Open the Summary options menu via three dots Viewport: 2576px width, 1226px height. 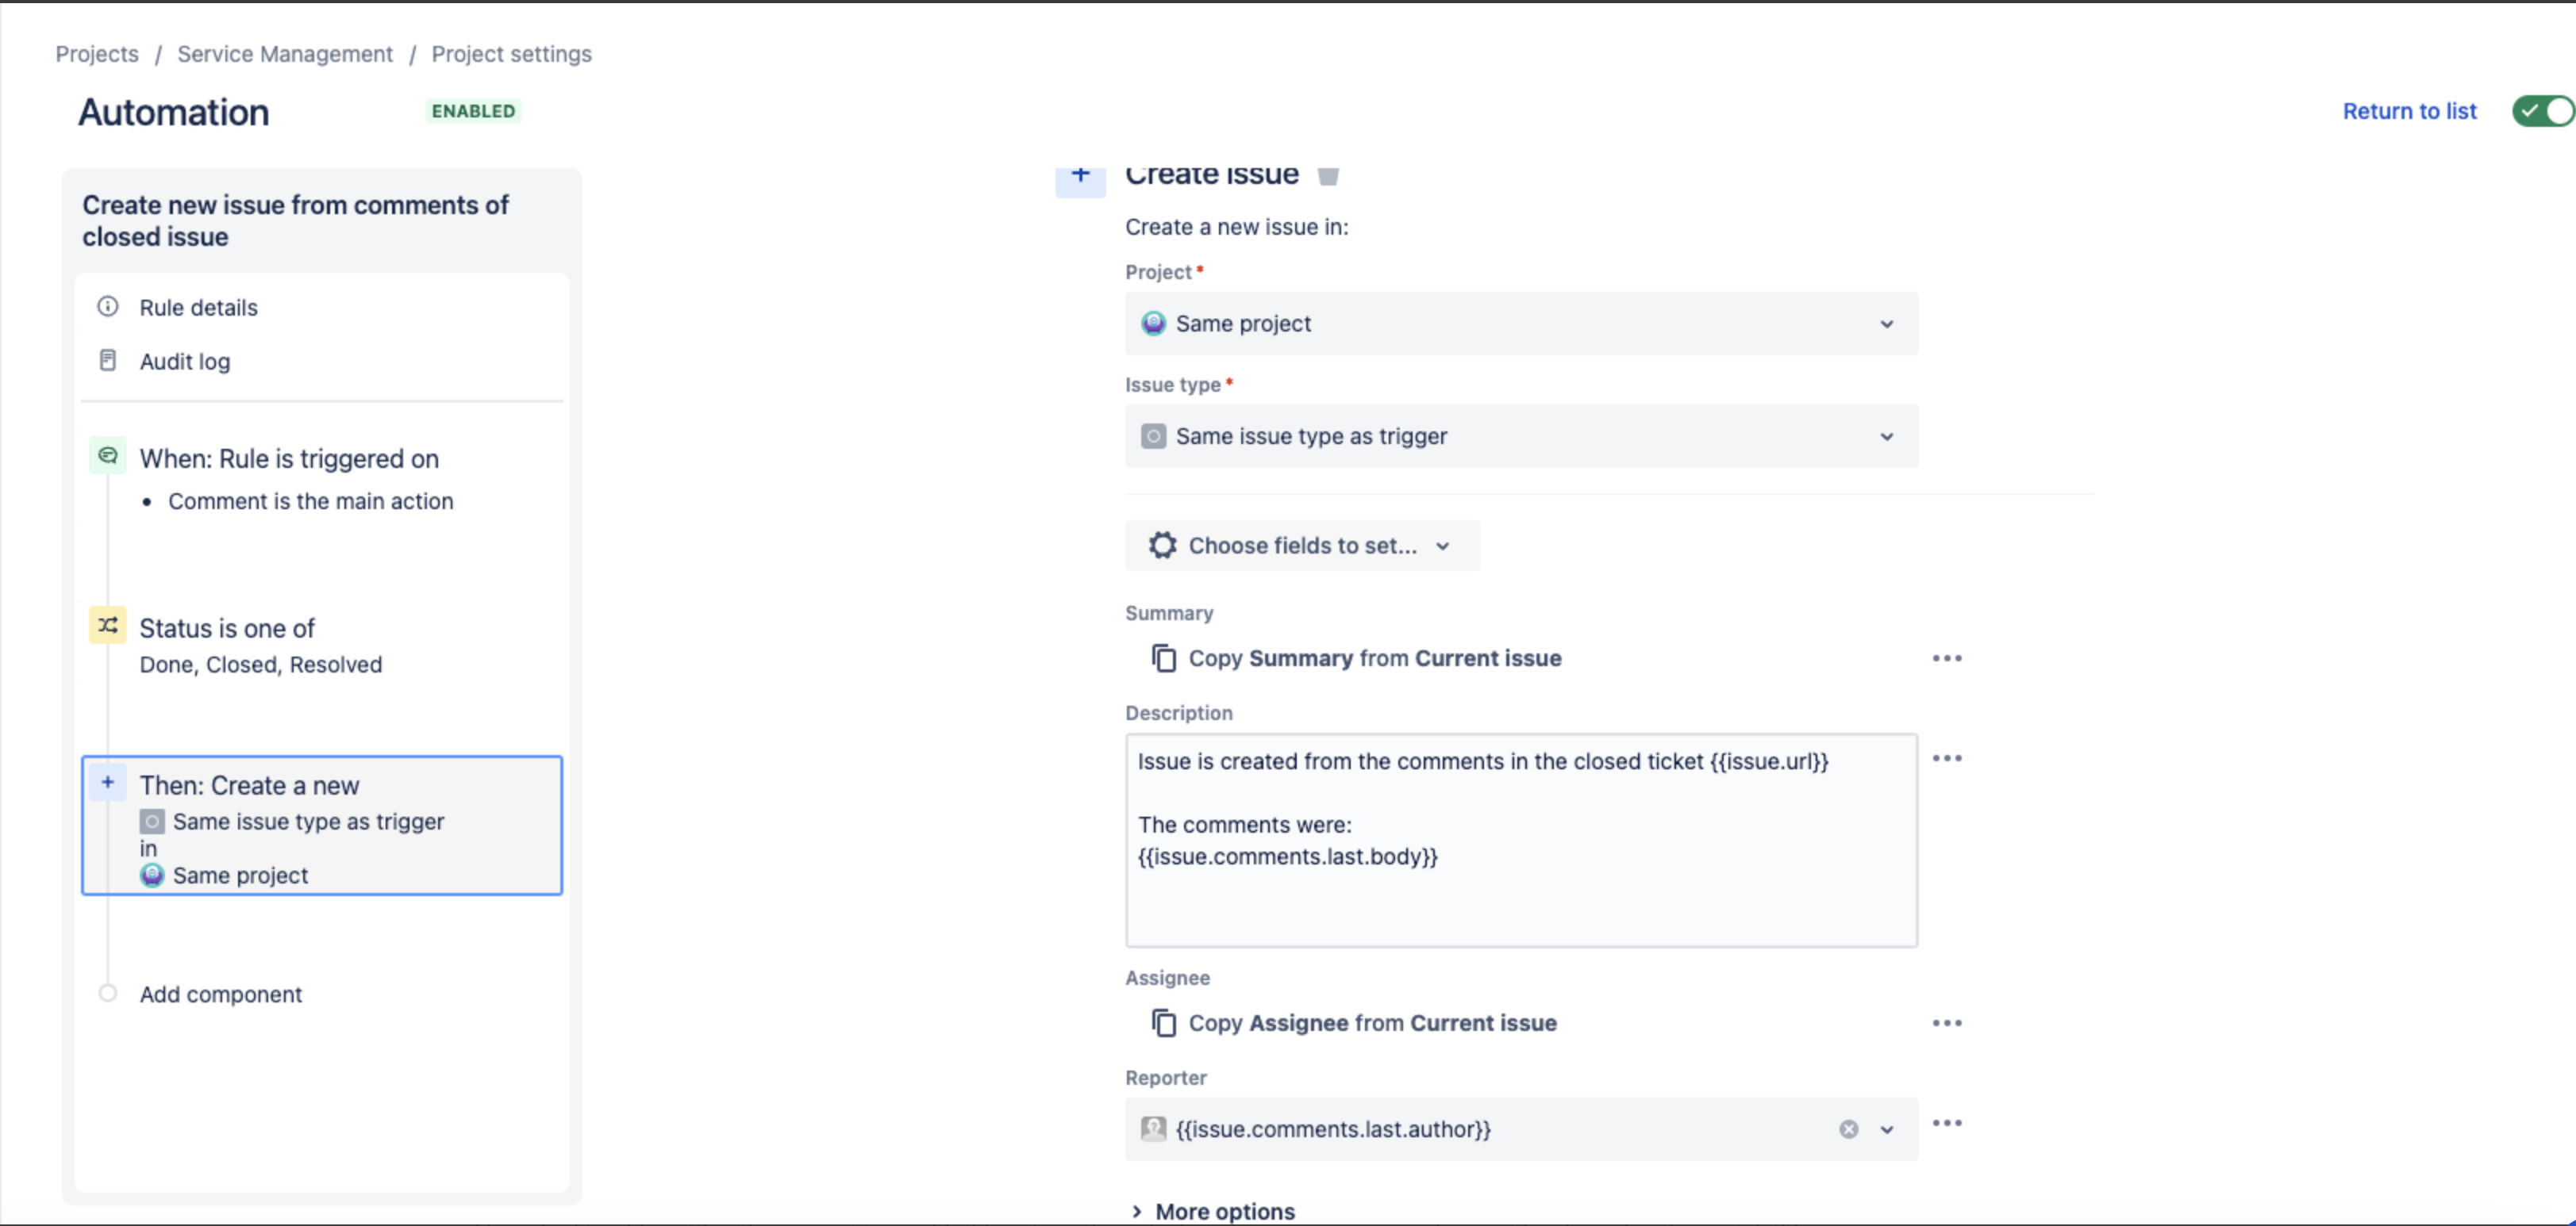1948,657
